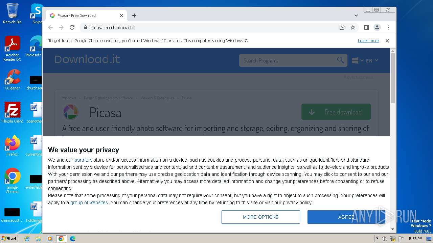This screenshot has height=243, width=433.
Task: Open the Chrome three-dot menu
Action: pyautogui.click(x=388, y=27)
